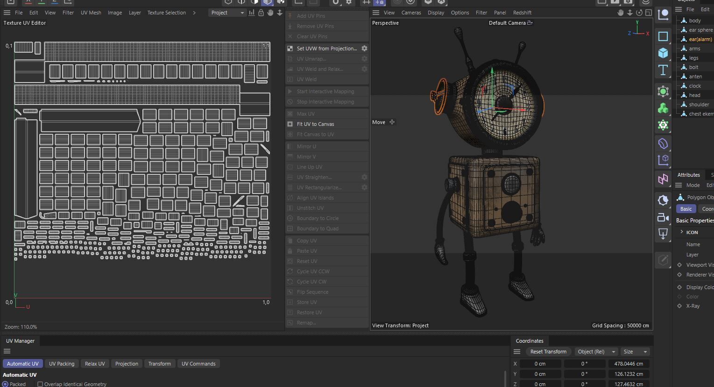Select the Rectangle spline tool icon
This screenshot has height=387, width=714.
[x=663, y=36]
